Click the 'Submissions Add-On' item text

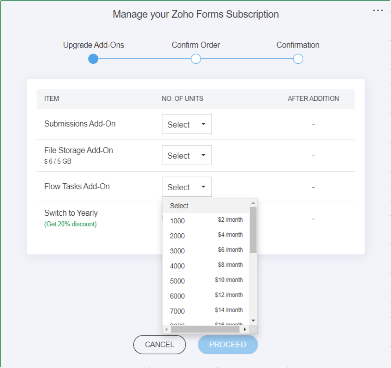coord(80,124)
